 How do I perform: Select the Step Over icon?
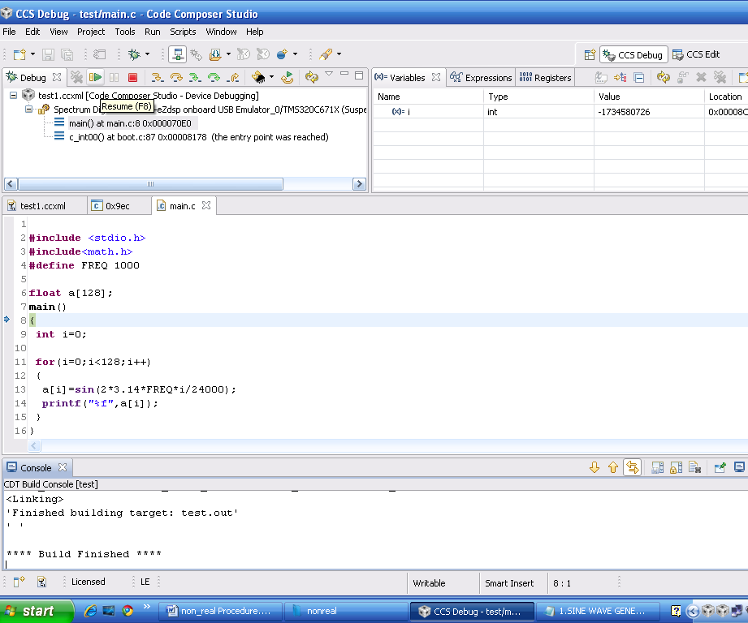[177, 78]
